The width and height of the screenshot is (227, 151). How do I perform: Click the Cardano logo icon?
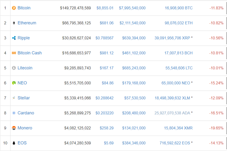click(14, 113)
